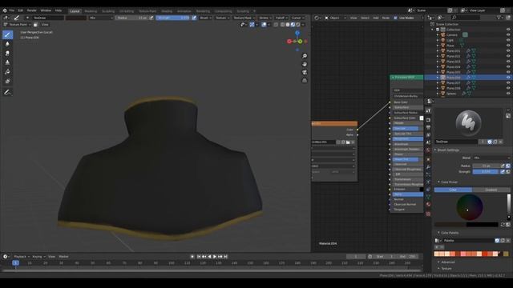Open the Blend mode Mix dropdown in header
Image resolution: width=513 pixels, height=288 pixels.
click(101, 18)
